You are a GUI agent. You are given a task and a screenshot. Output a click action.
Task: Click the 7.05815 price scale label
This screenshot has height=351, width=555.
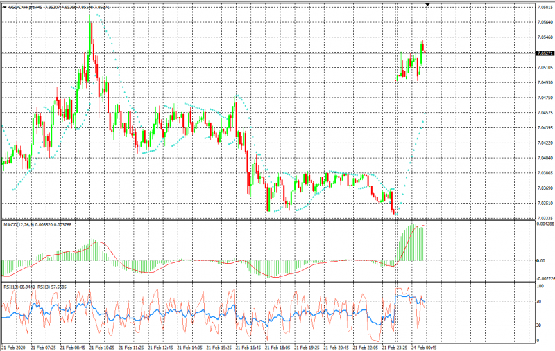545,8
